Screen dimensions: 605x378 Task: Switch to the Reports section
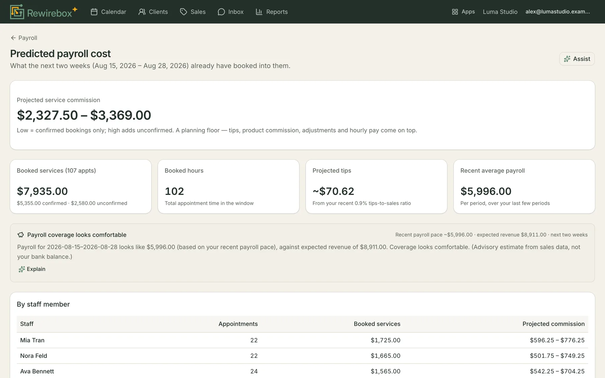[272, 12]
